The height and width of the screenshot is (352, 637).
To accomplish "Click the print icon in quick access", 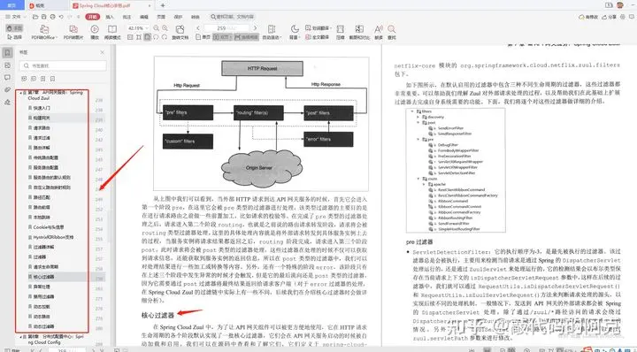I will 53,17.
